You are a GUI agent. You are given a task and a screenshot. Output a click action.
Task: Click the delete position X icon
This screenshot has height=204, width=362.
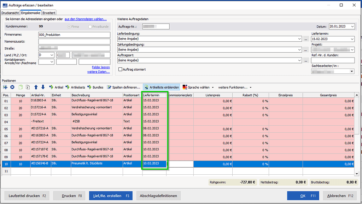click(x=12, y=87)
